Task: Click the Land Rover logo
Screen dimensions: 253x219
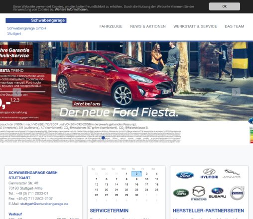Action: pyautogui.click(x=181, y=193)
